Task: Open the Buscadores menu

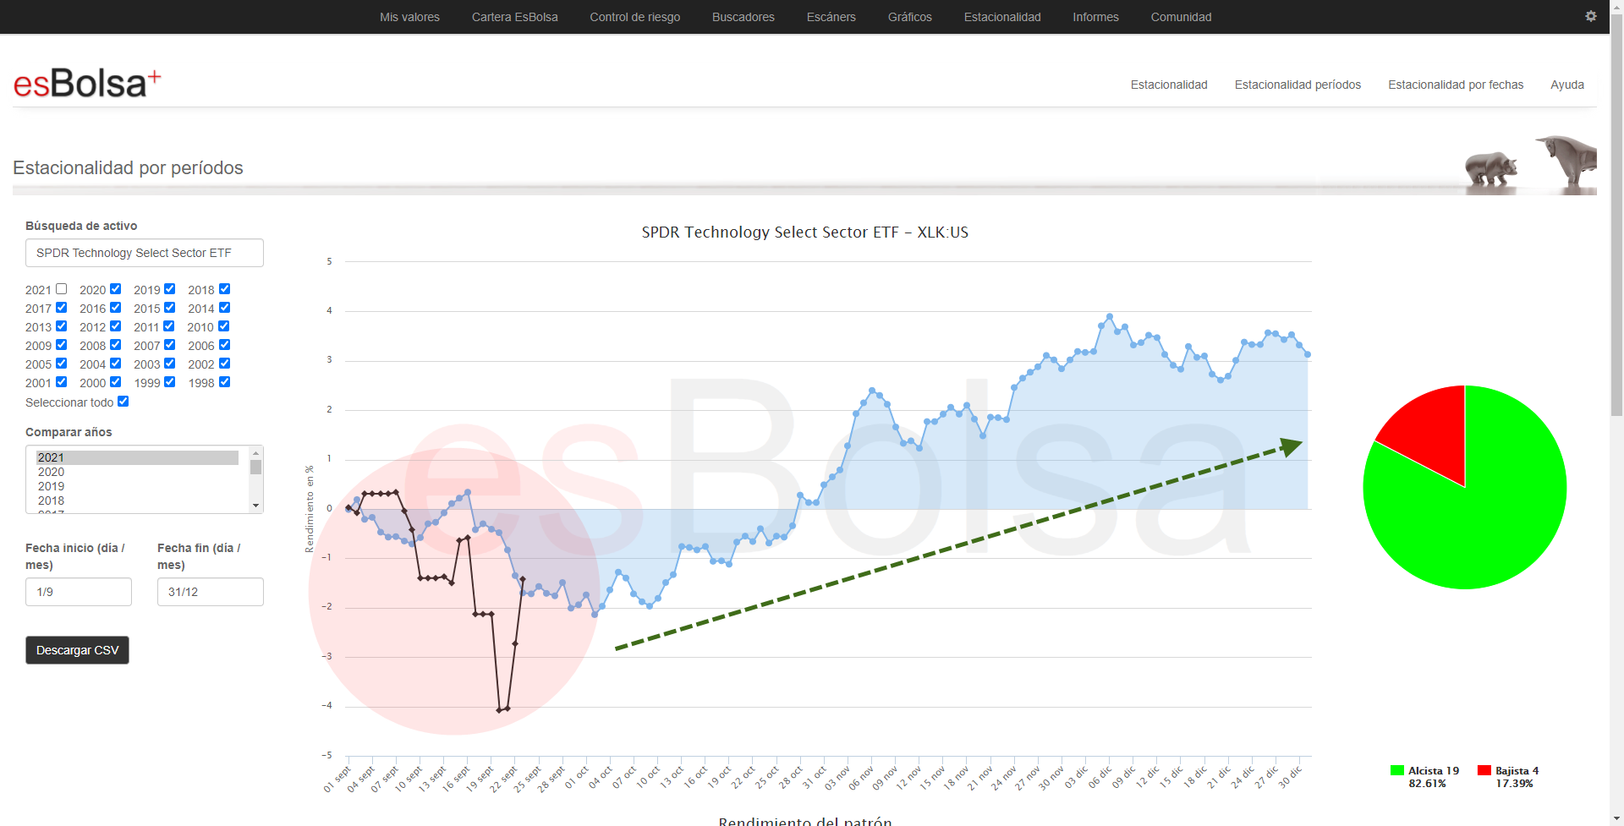Action: (743, 17)
